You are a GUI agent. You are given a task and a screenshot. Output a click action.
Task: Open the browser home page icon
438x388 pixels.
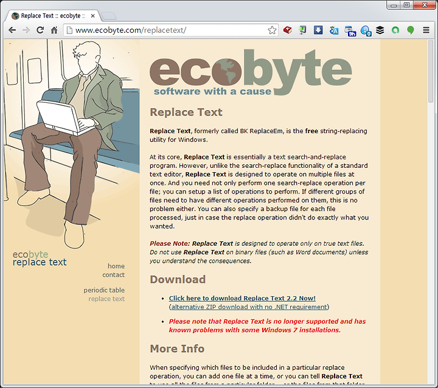coord(54,30)
